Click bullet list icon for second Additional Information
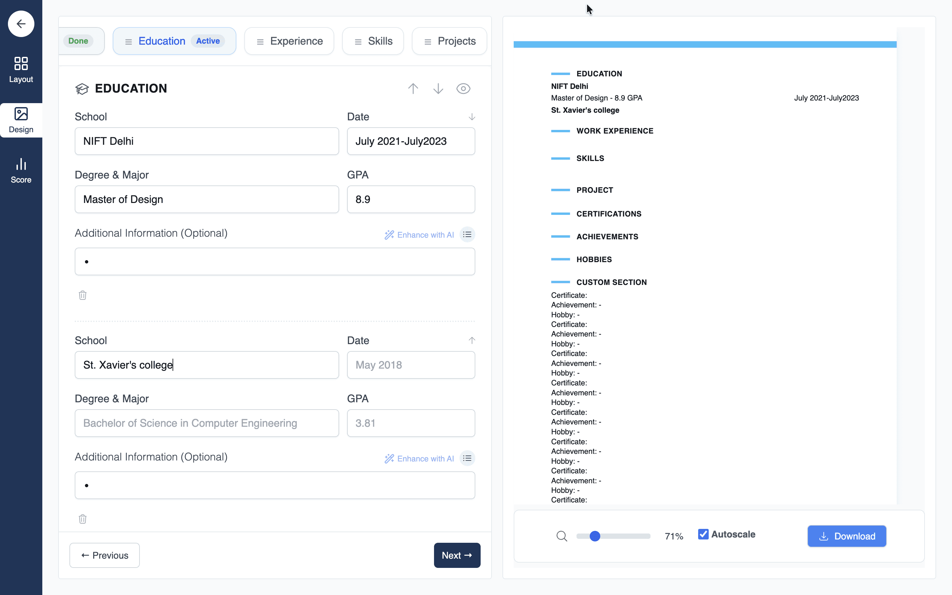Viewport: 952px width, 595px height. 467,458
